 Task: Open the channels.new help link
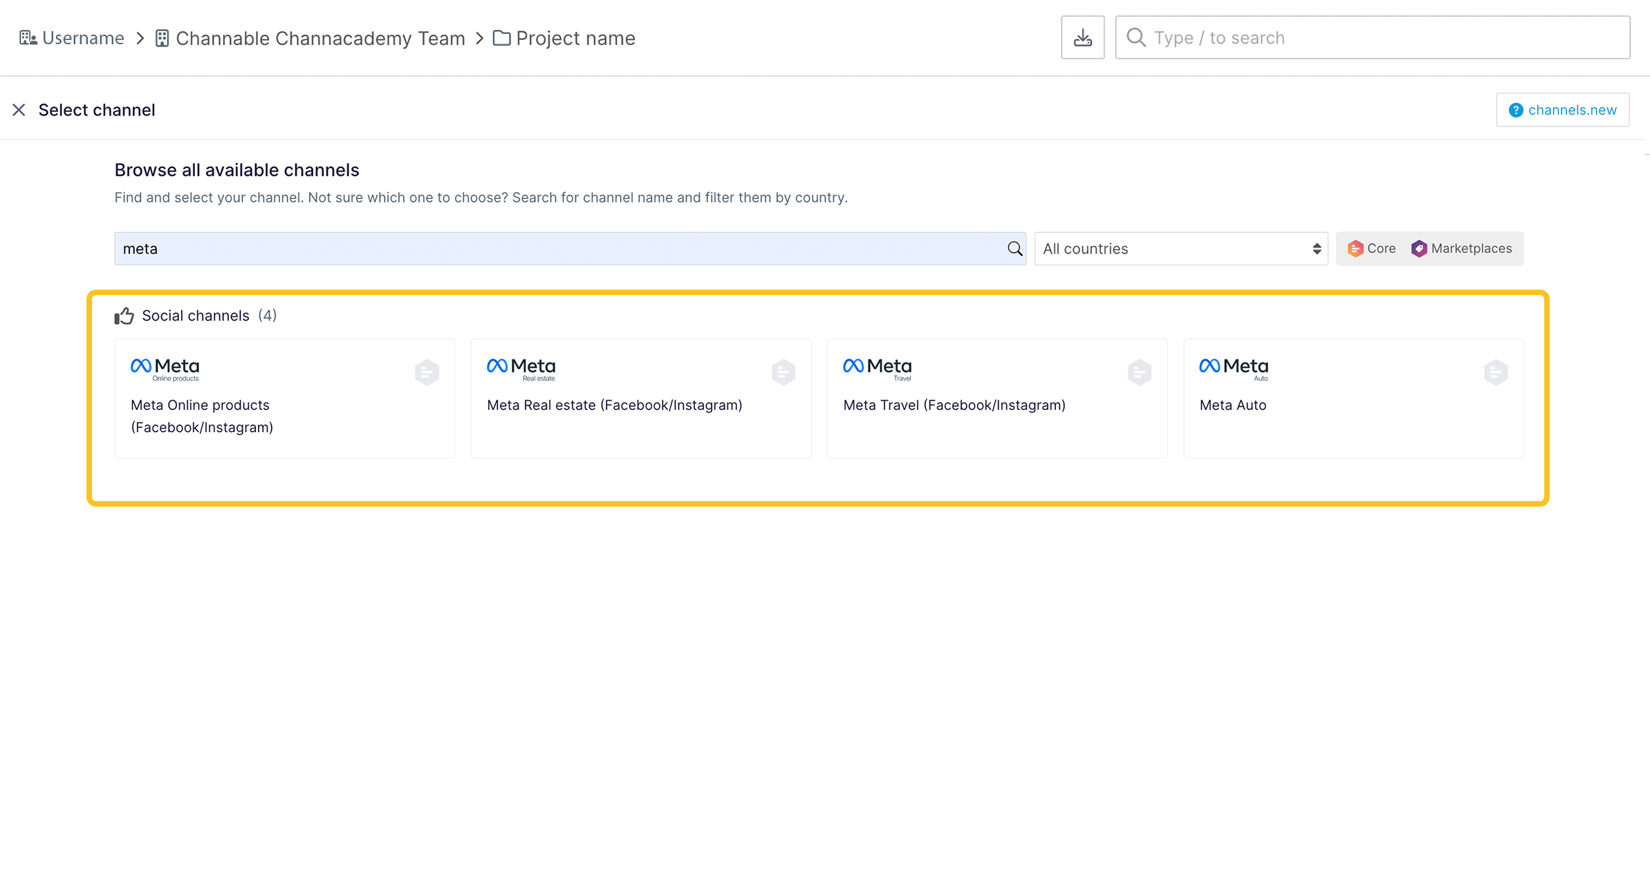1563,110
